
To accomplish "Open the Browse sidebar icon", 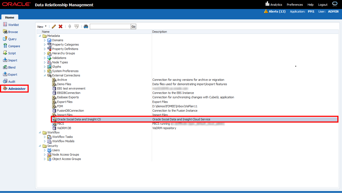I will pos(5,32).
